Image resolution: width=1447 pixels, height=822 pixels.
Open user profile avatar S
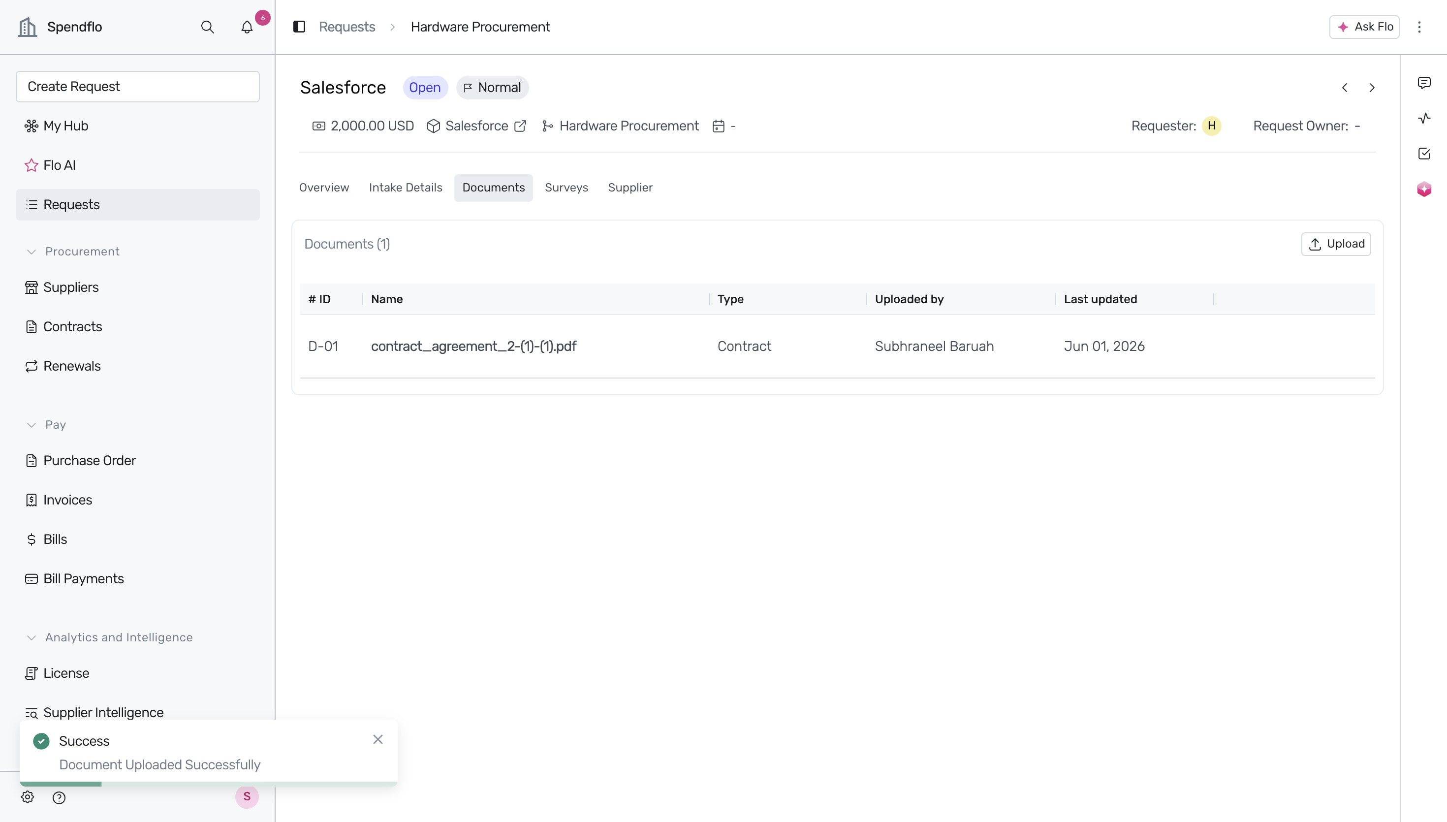[x=247, y=796]
